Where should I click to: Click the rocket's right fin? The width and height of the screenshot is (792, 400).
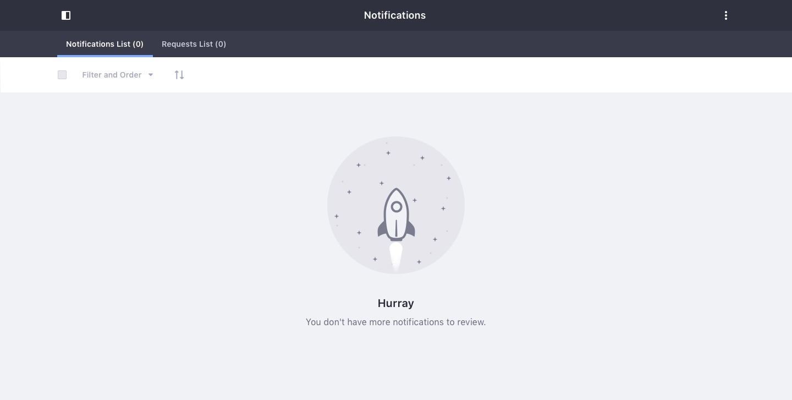(410, 229)
